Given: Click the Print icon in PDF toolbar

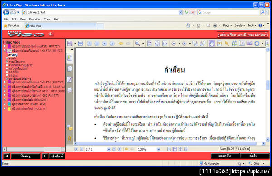Looking at the screenshot, I should click(x=80, y=44).
